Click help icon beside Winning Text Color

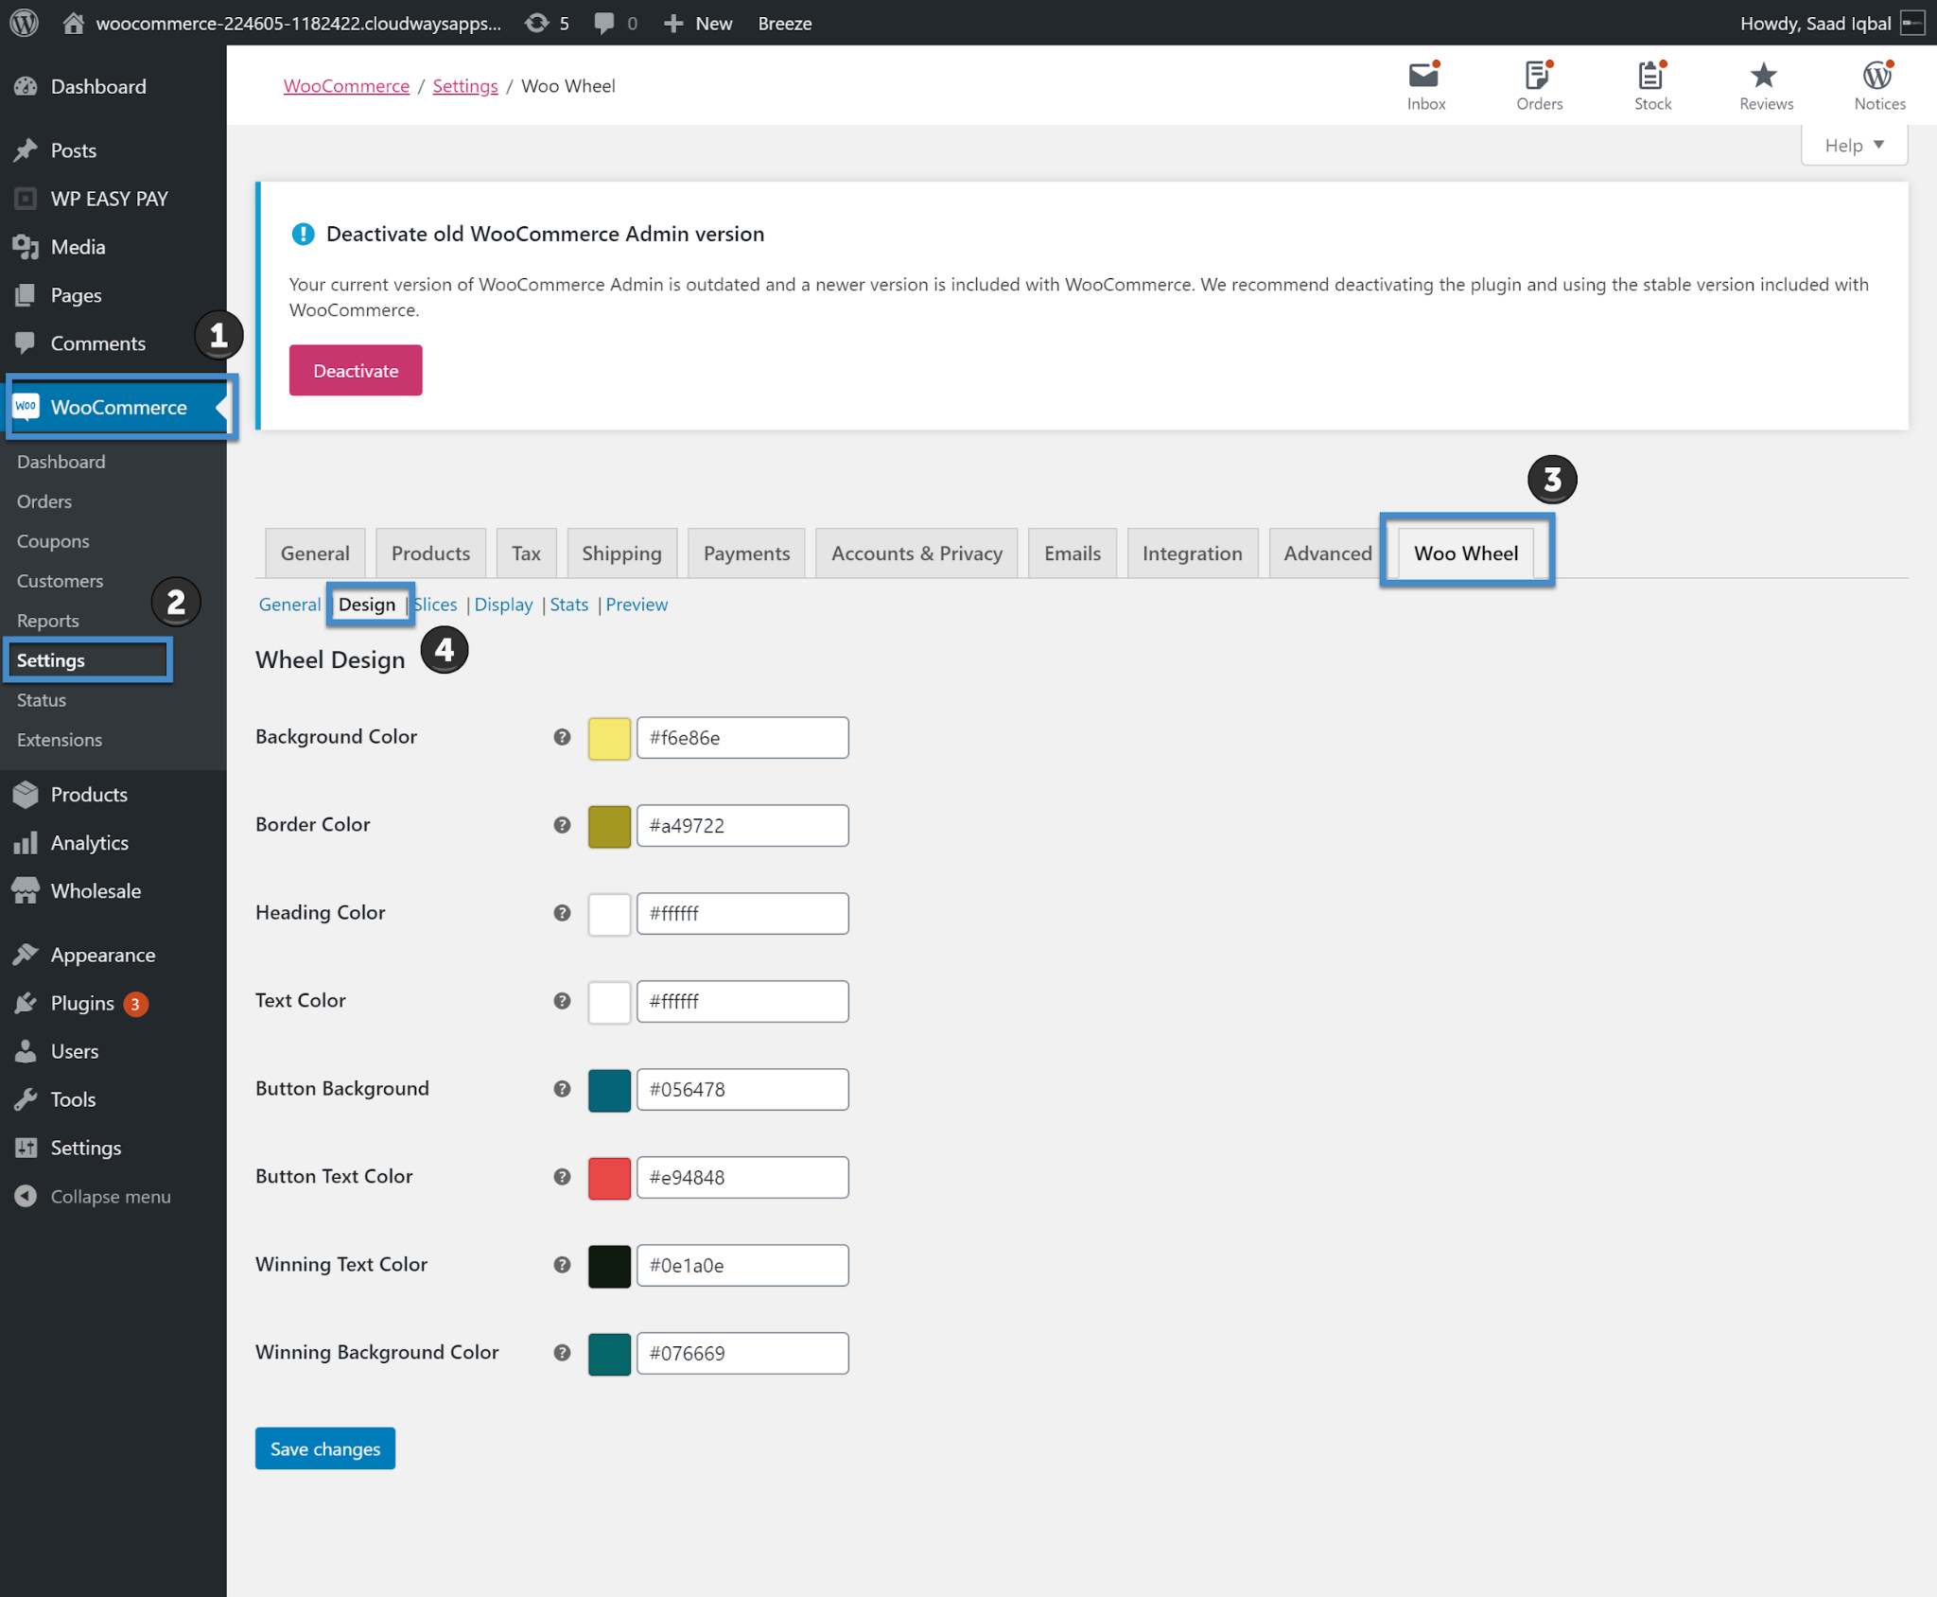562,1265
